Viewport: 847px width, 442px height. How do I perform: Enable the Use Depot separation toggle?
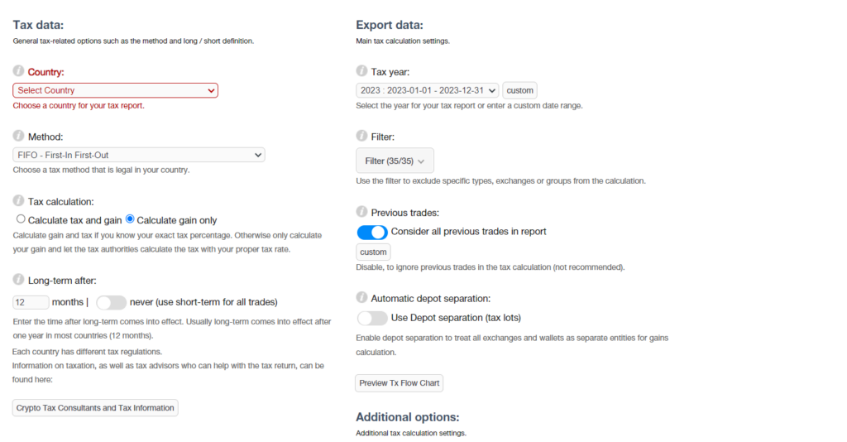pyautogui.click(x=372, y=319)
